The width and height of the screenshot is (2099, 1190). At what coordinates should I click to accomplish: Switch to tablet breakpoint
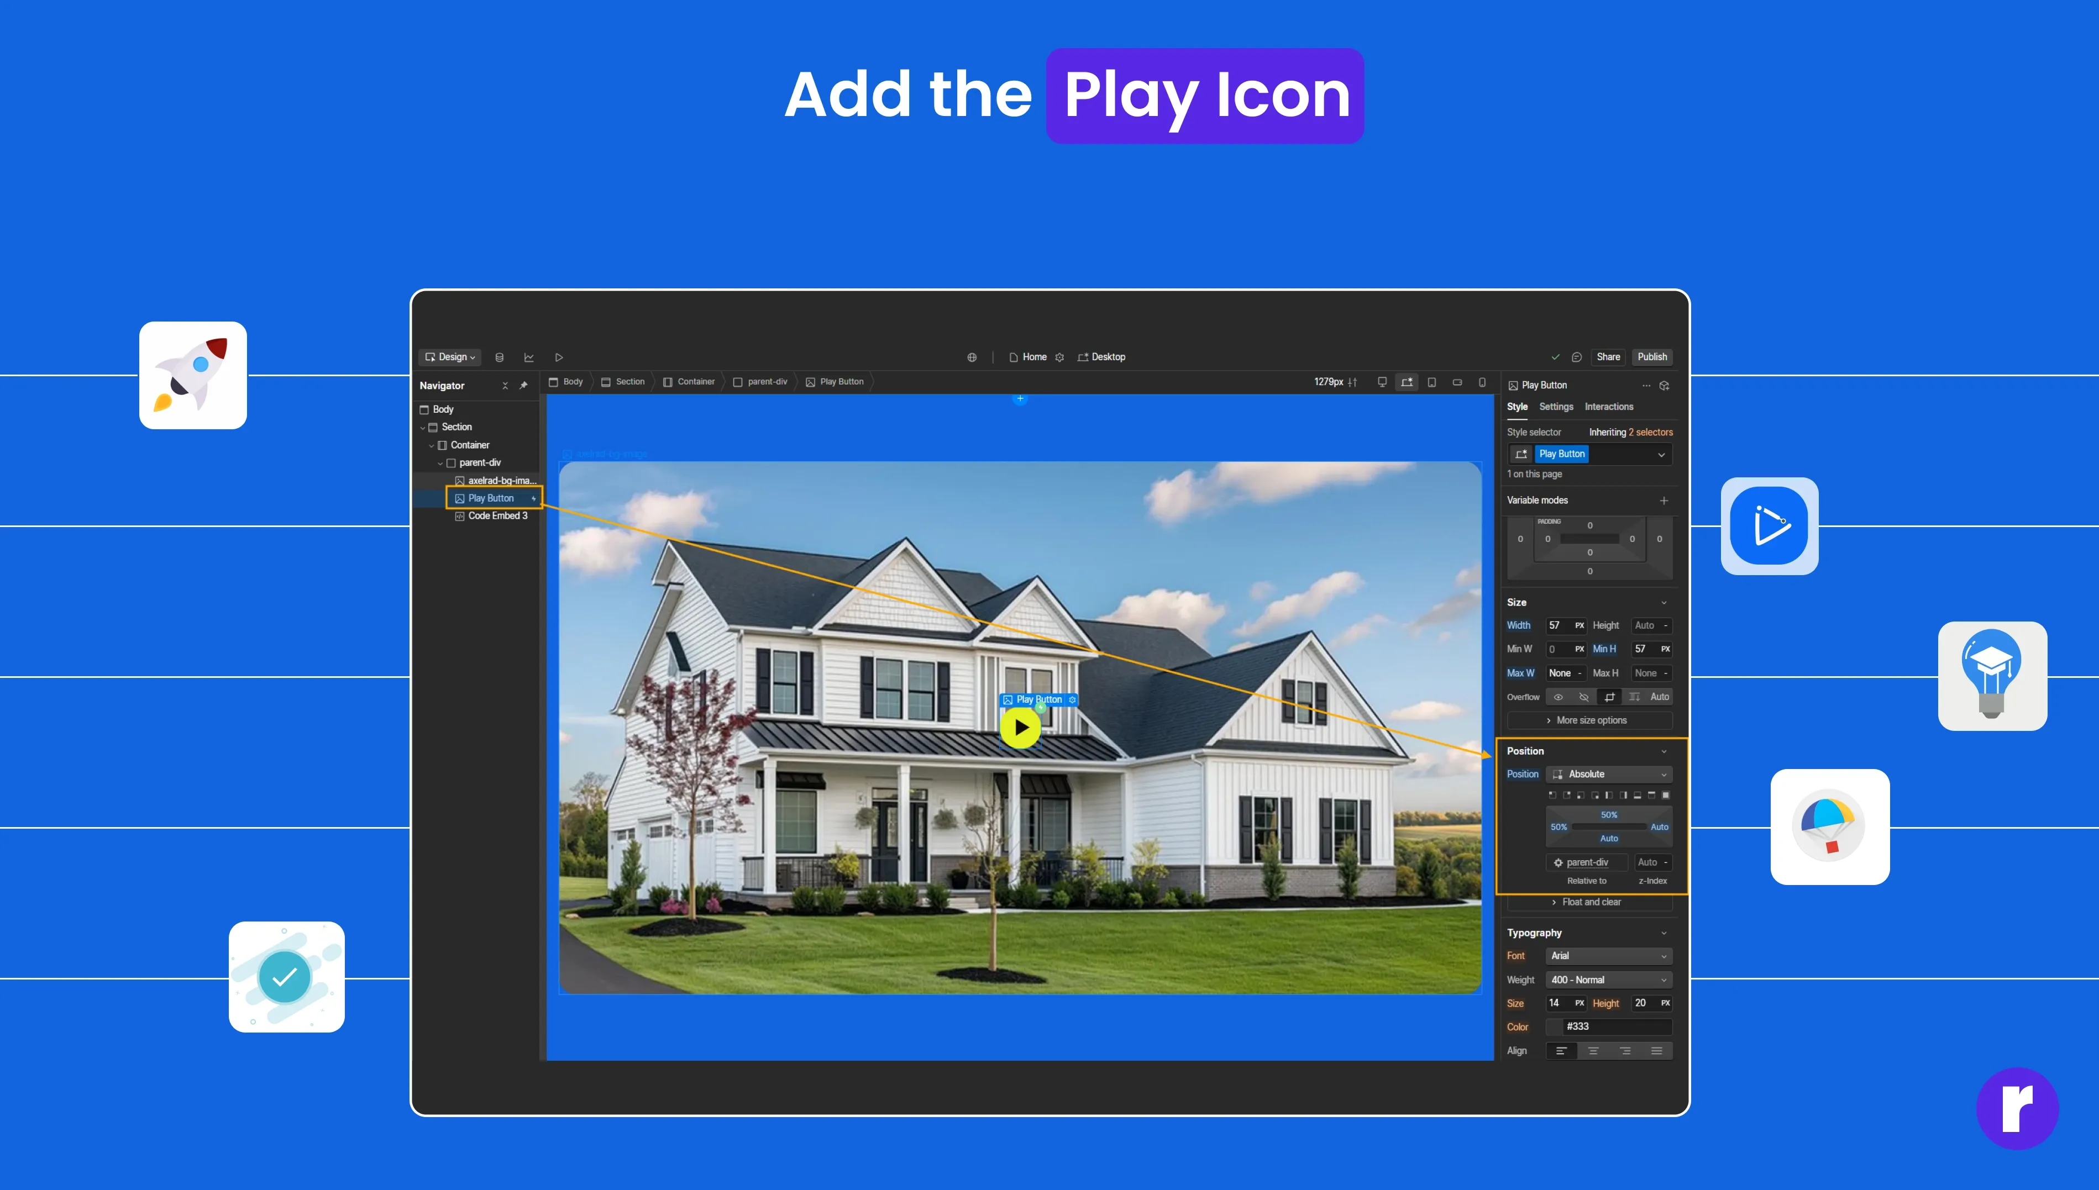(1432, 382)
